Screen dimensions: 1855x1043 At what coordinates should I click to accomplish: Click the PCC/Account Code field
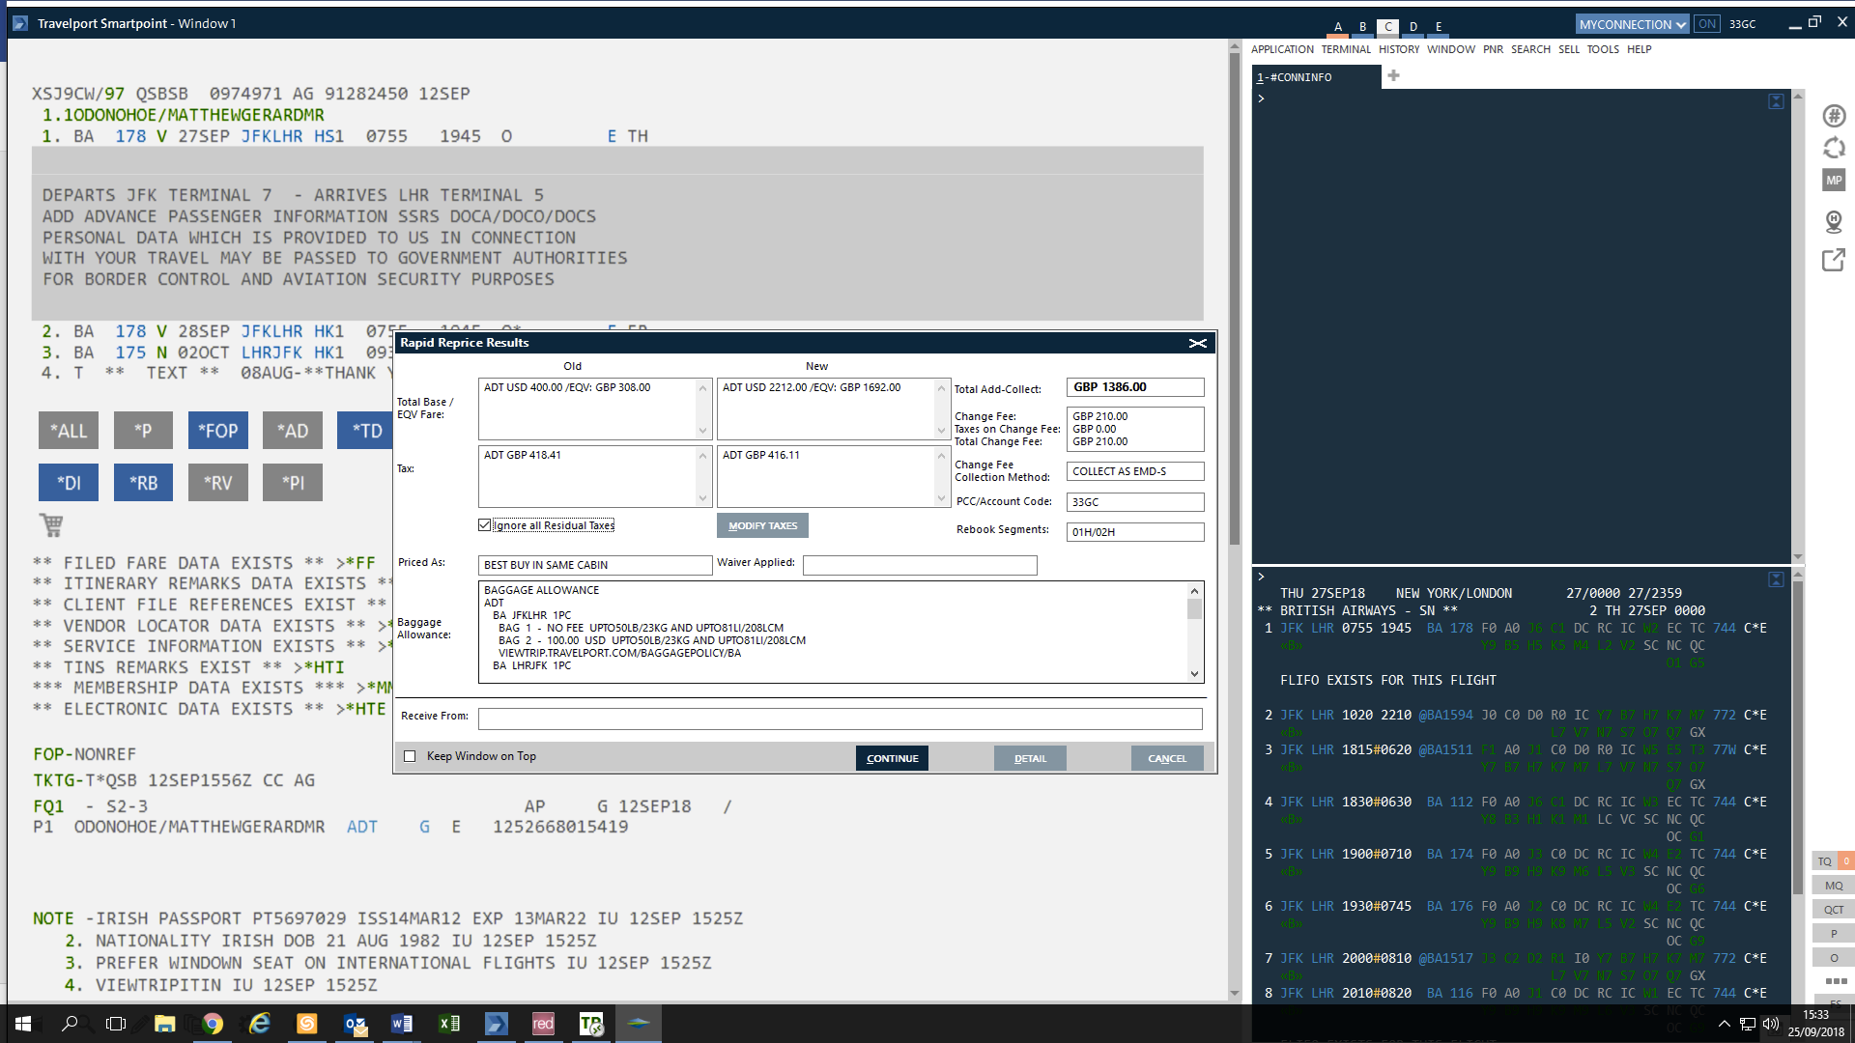pos(1135,502)
